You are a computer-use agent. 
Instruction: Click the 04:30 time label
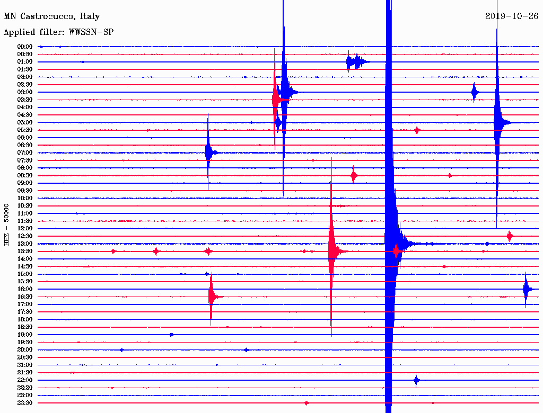25,115
